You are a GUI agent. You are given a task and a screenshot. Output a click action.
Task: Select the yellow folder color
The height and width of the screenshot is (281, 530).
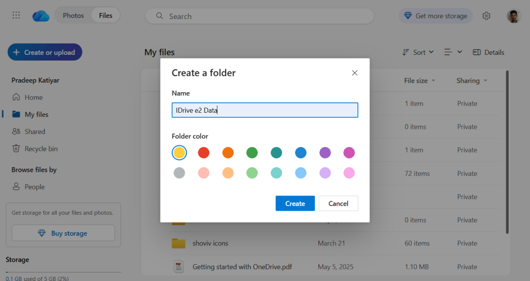pyautogui.click(x=179, y=153)
